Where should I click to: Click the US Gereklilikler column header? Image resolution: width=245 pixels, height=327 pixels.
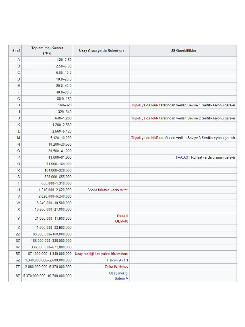tap(183, 51)
